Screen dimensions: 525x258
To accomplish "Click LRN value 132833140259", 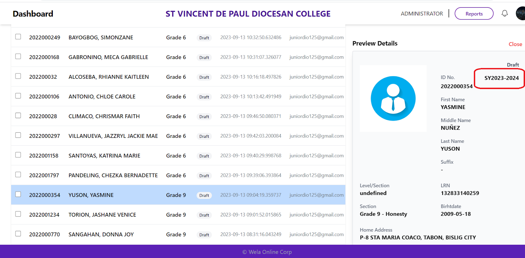I will pos(460,193).
